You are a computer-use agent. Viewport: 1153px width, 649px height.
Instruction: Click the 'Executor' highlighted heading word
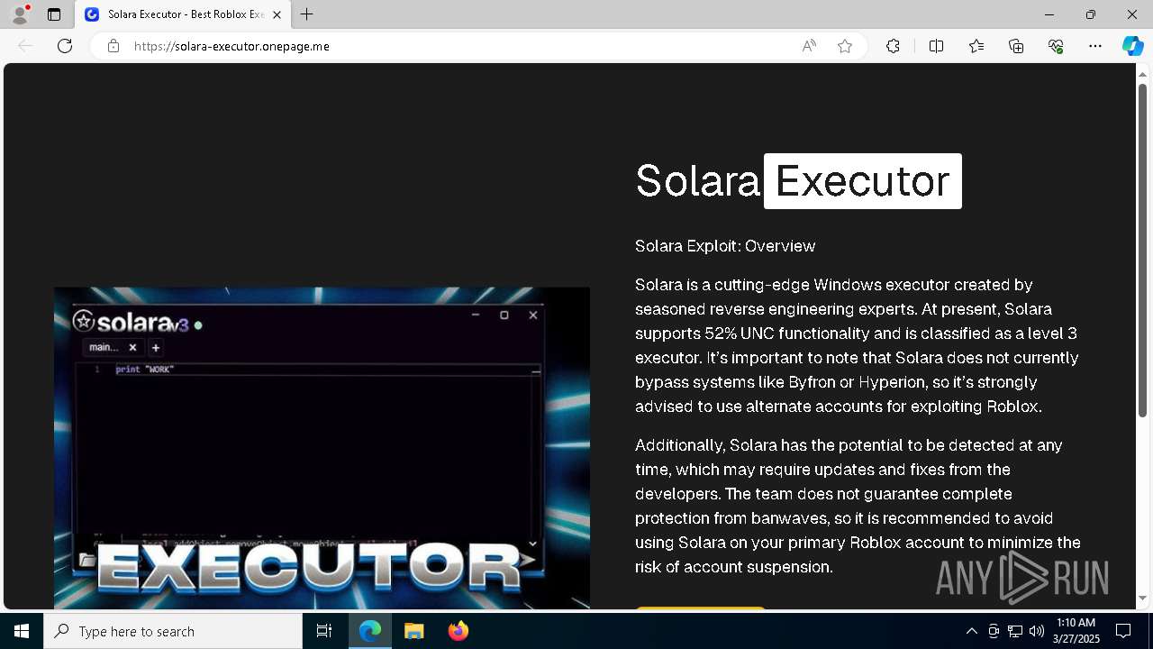click(863, 181)
